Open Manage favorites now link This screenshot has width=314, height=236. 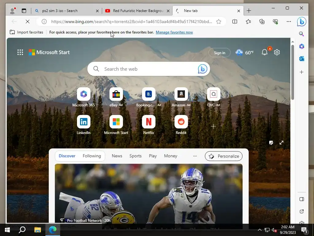pyautogui.click(x=174, y=32)
